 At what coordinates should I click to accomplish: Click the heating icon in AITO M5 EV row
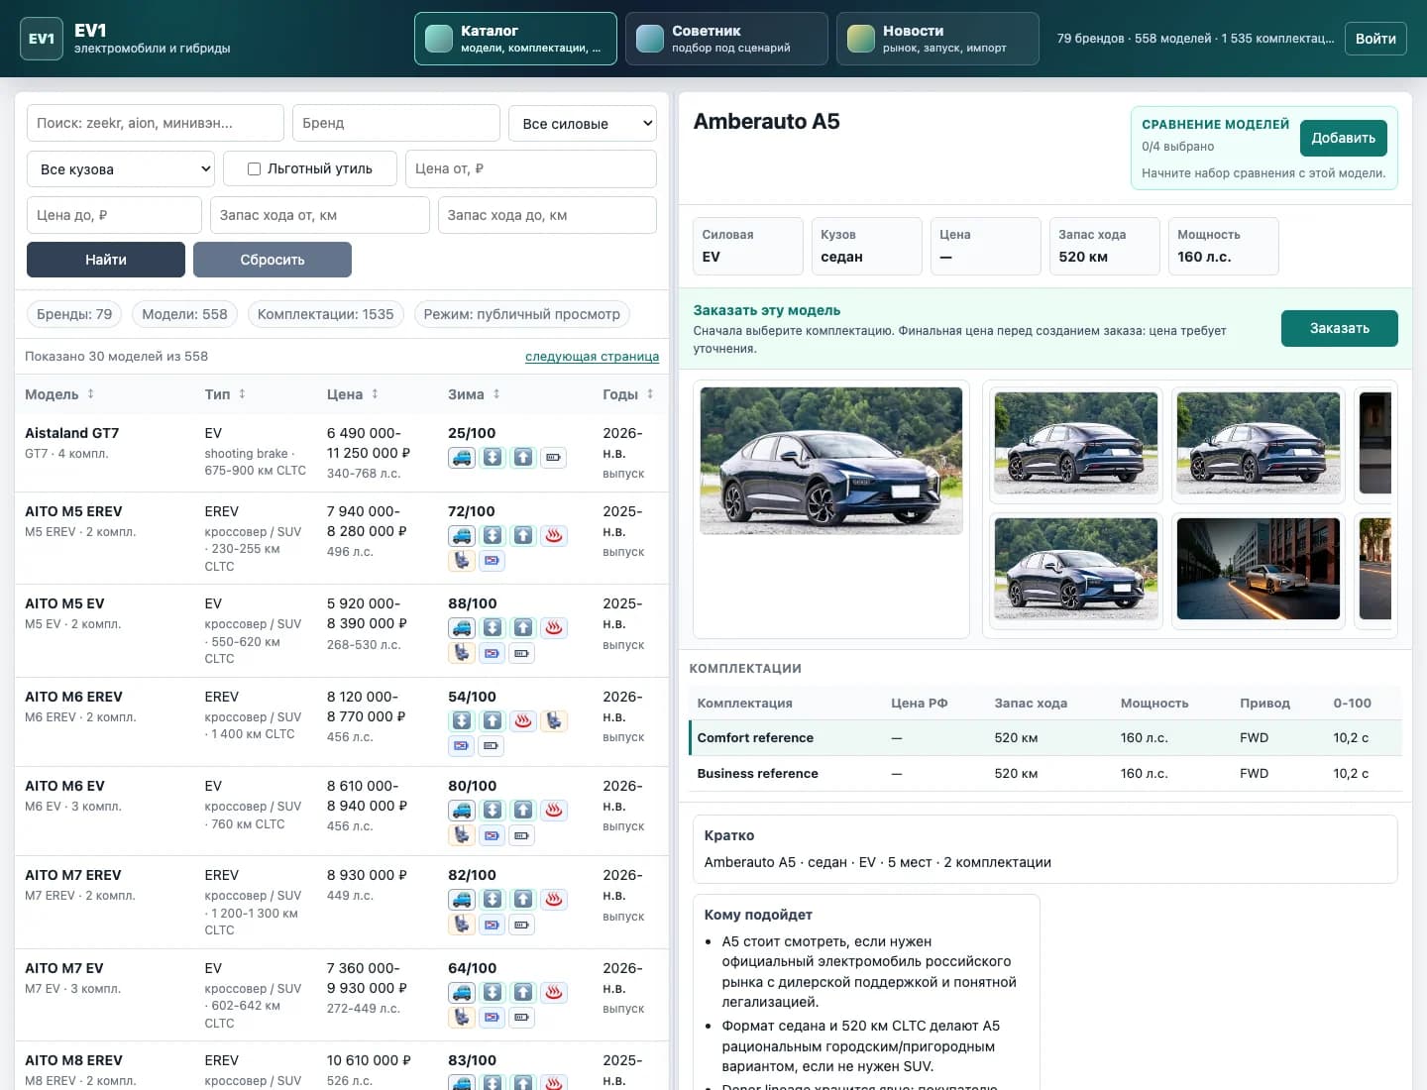[553, 627]
